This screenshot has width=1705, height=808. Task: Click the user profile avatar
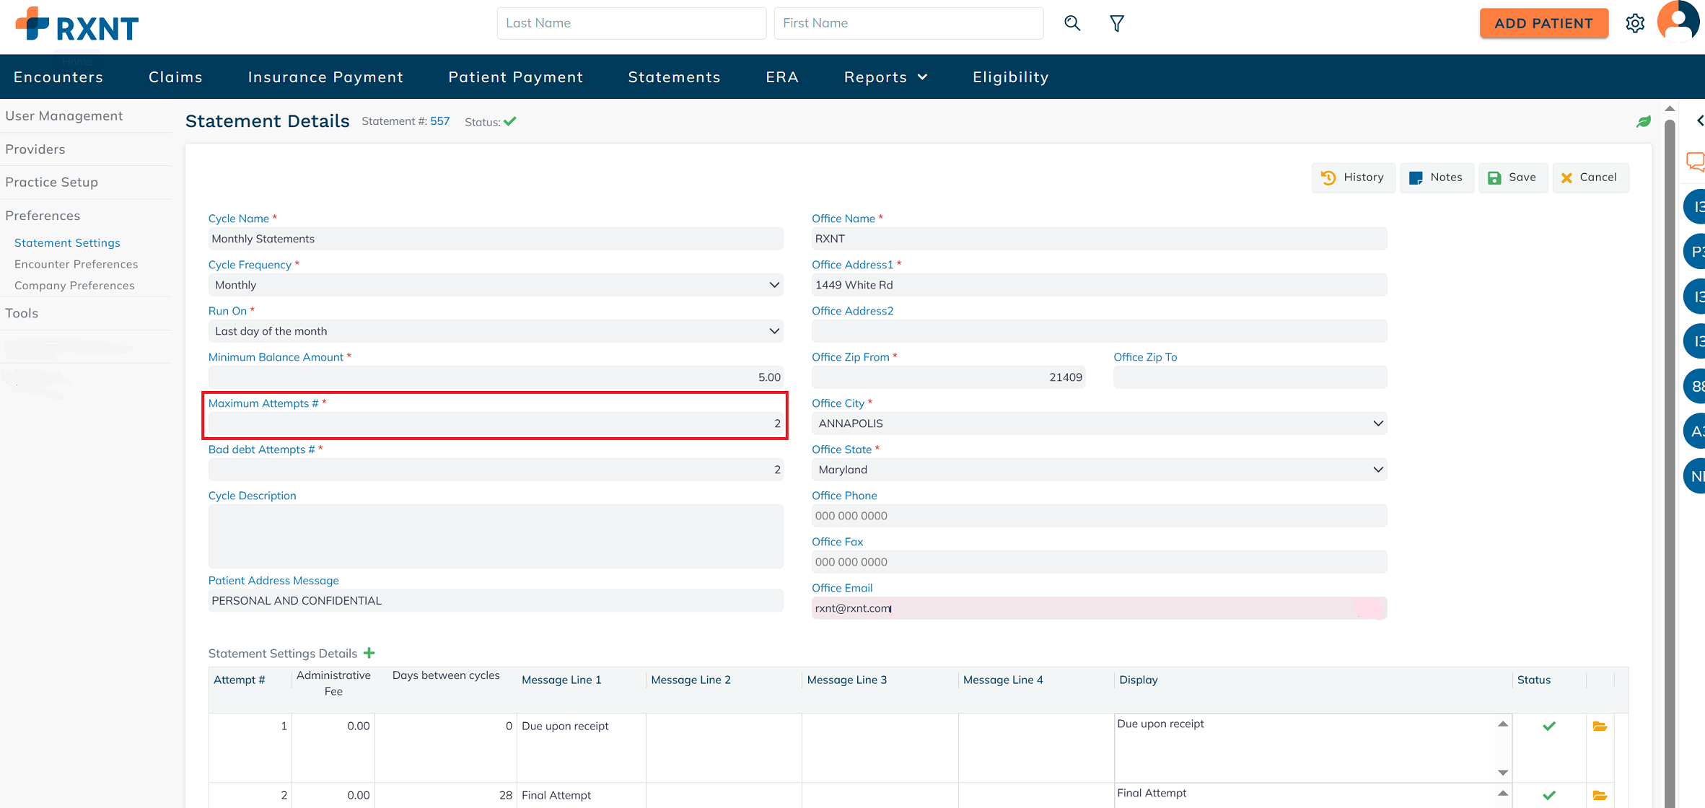tap(1680, 22)
